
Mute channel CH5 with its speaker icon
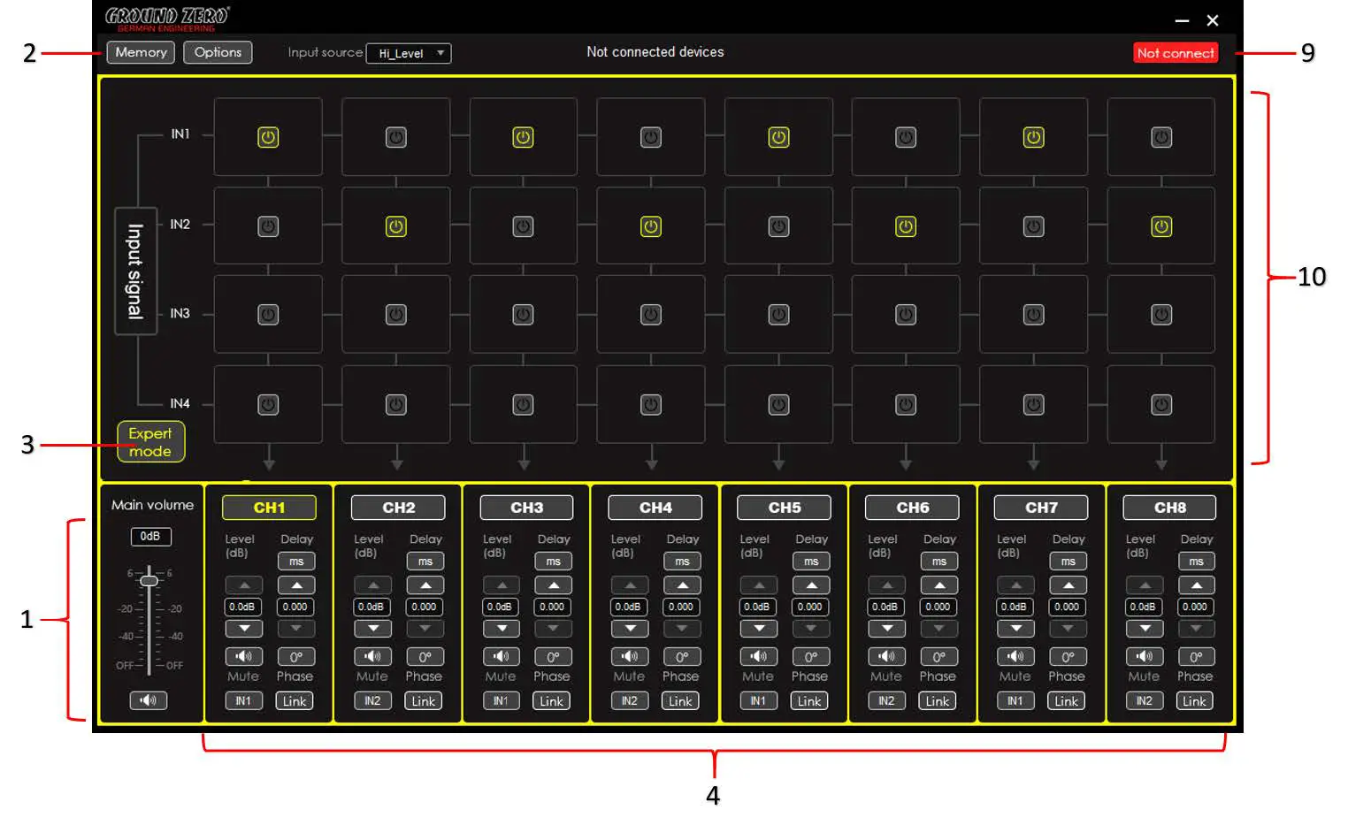pos(758,656)
